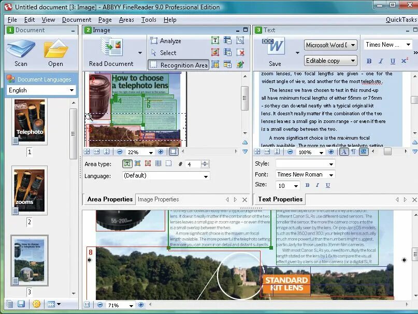Set area type to Picture
418x314 pixels.
pos(148,163)
